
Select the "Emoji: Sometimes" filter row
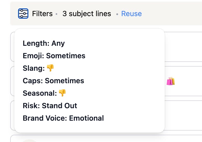pyautogui.click(x=54, y=56)
